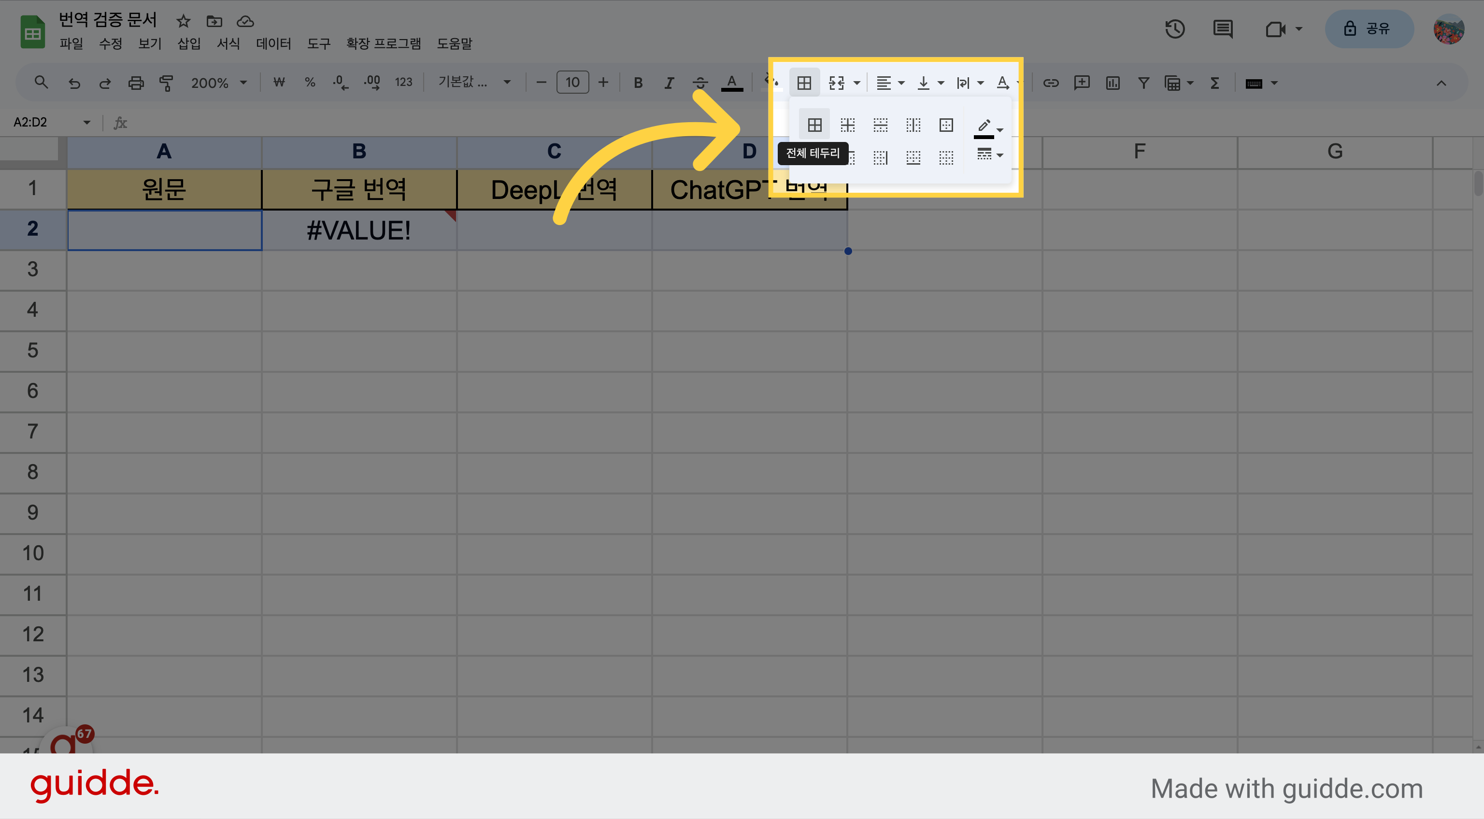
Task: Open more number formats 123
Action: tap(403, 83)
